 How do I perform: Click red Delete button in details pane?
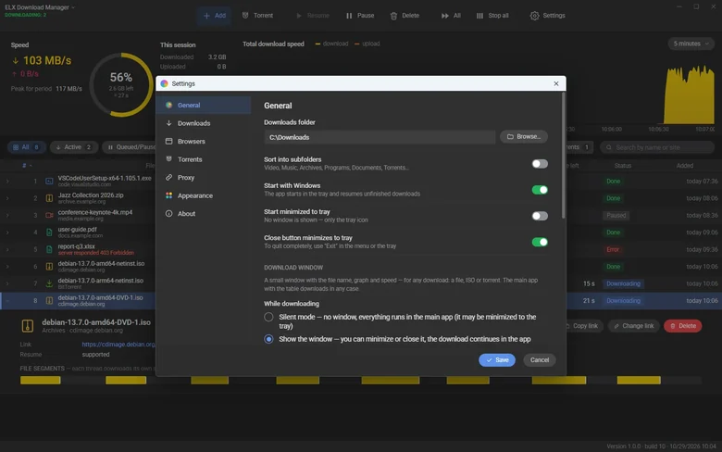click(683, 326)
